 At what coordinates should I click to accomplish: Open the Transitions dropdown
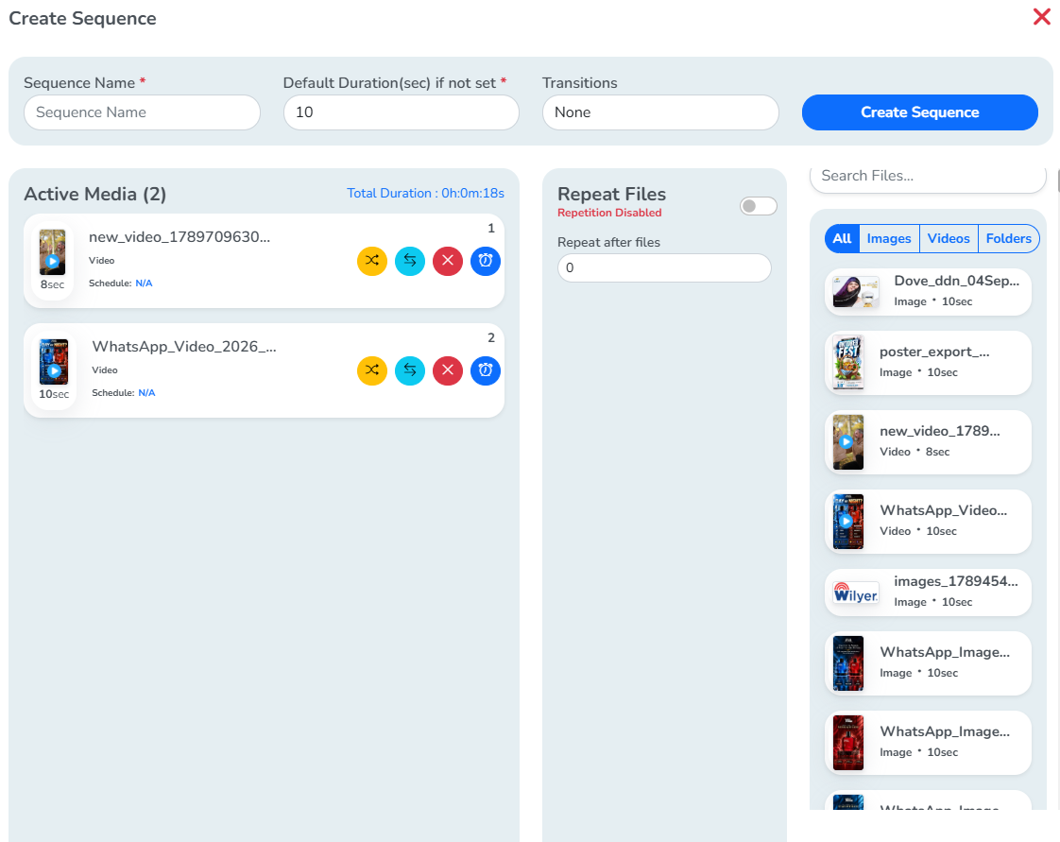click(x=660, y=112)
